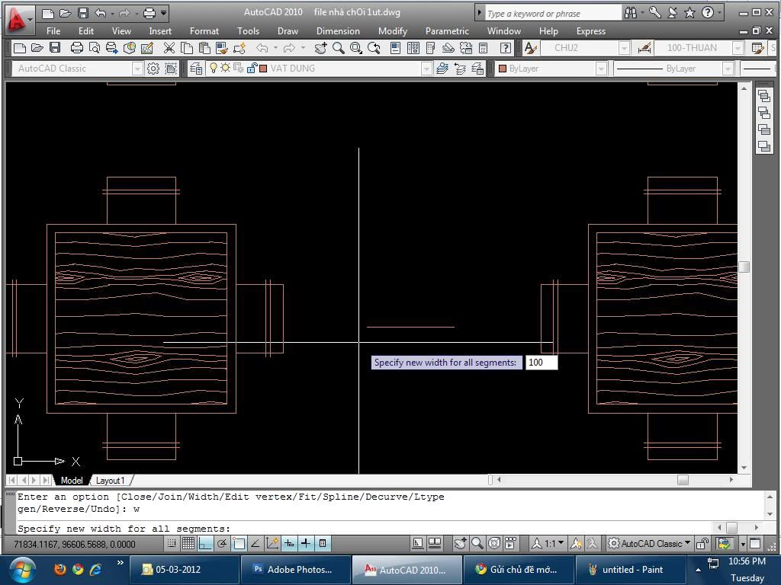Toggle Ortho Mode in status bar
This screenshot has width=781, height=585.
[205, 544]
